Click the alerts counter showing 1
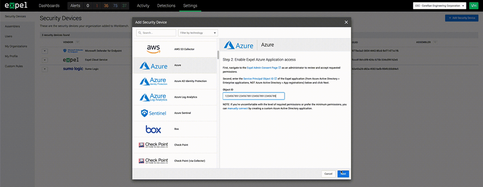This screenshot has width=483, height=187. (97, 5)
